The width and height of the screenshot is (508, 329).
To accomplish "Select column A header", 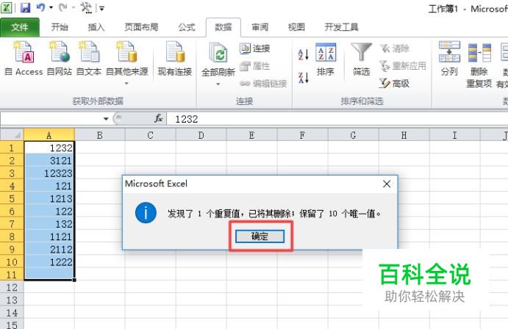I will pyautogui.click(x=49, y=135).
